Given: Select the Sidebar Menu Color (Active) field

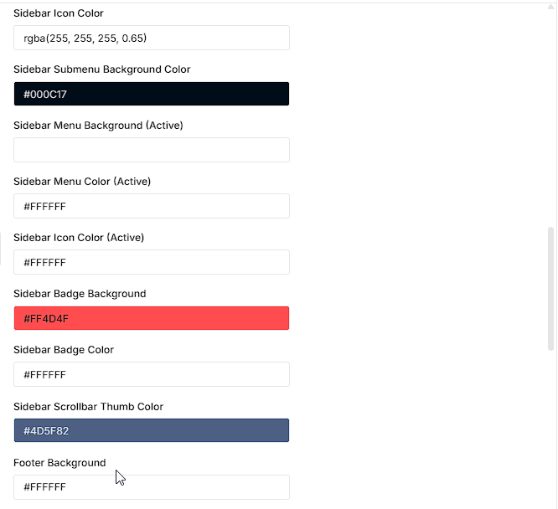Looking at the screenshot, I should click(152, 206).
